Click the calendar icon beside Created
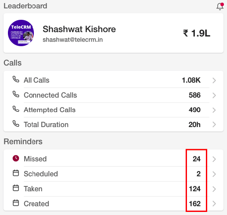 (x=16, y=203)
